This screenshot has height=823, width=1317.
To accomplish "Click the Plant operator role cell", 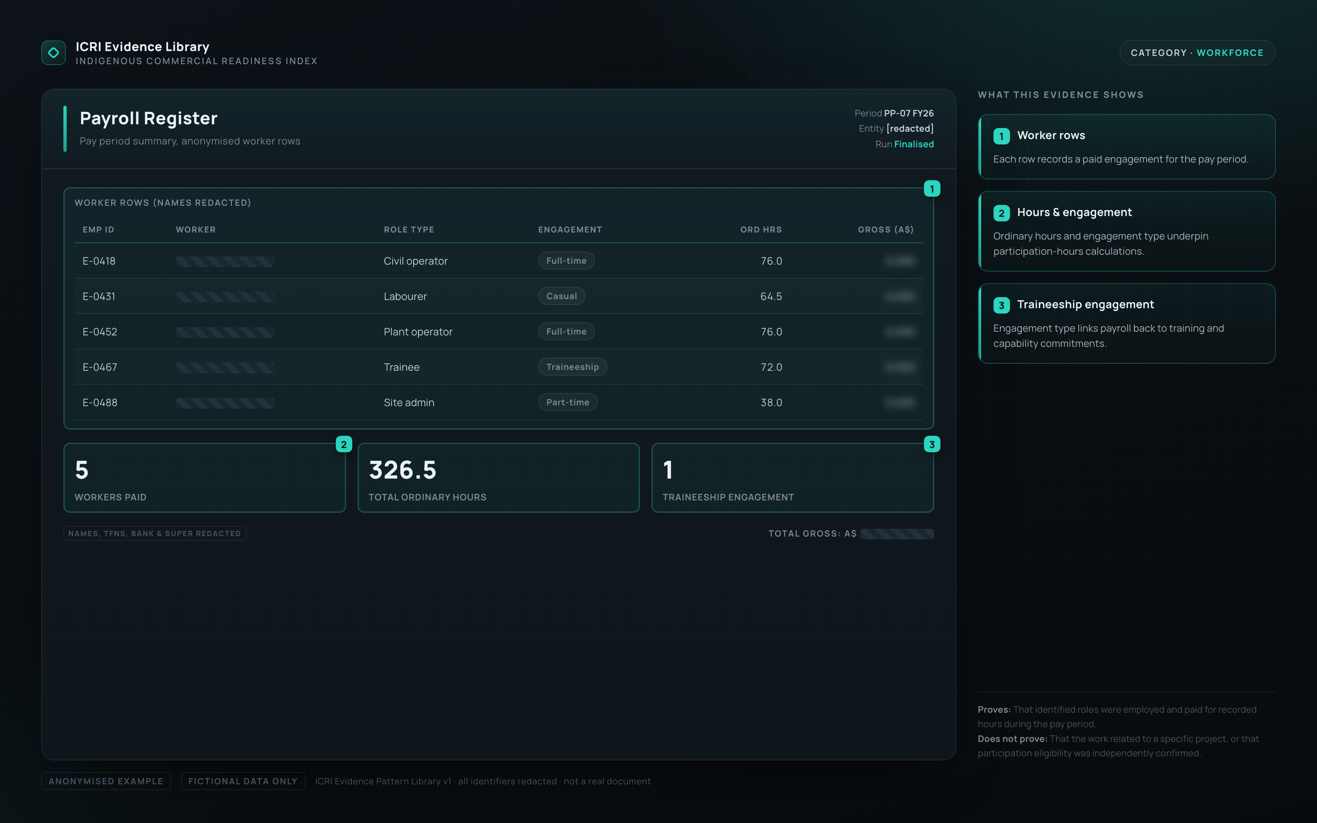I will (417, 332).
